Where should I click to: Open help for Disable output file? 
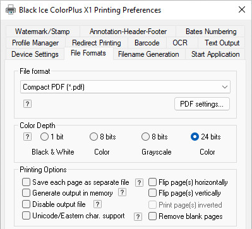point(97,204)
